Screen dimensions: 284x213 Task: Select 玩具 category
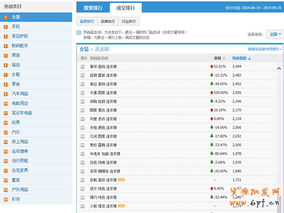click(x=36, y=123)
